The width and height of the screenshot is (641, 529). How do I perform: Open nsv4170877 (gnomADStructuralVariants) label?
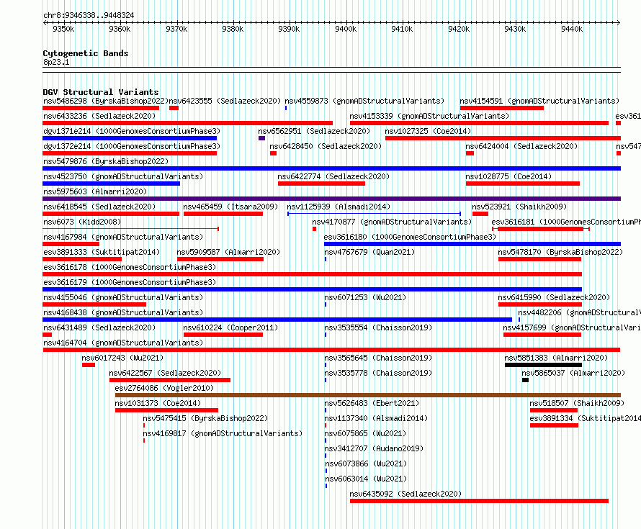point(392,222)
